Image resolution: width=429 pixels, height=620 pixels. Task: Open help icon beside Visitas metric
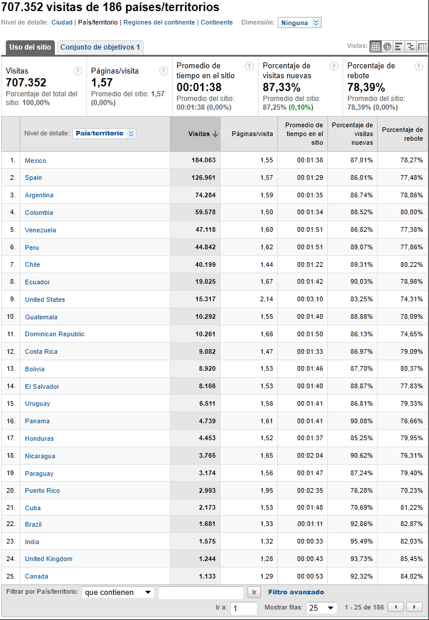tap(78, 71)
